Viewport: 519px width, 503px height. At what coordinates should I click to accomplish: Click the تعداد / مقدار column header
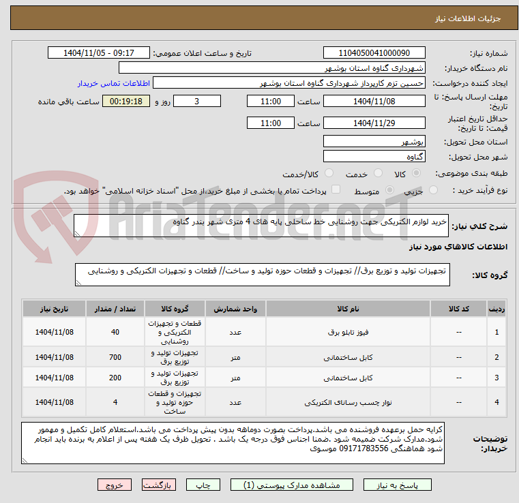115,309
